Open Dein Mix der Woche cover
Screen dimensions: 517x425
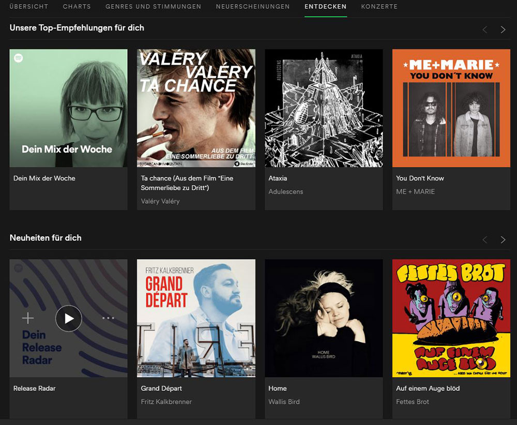pos(69,108)
